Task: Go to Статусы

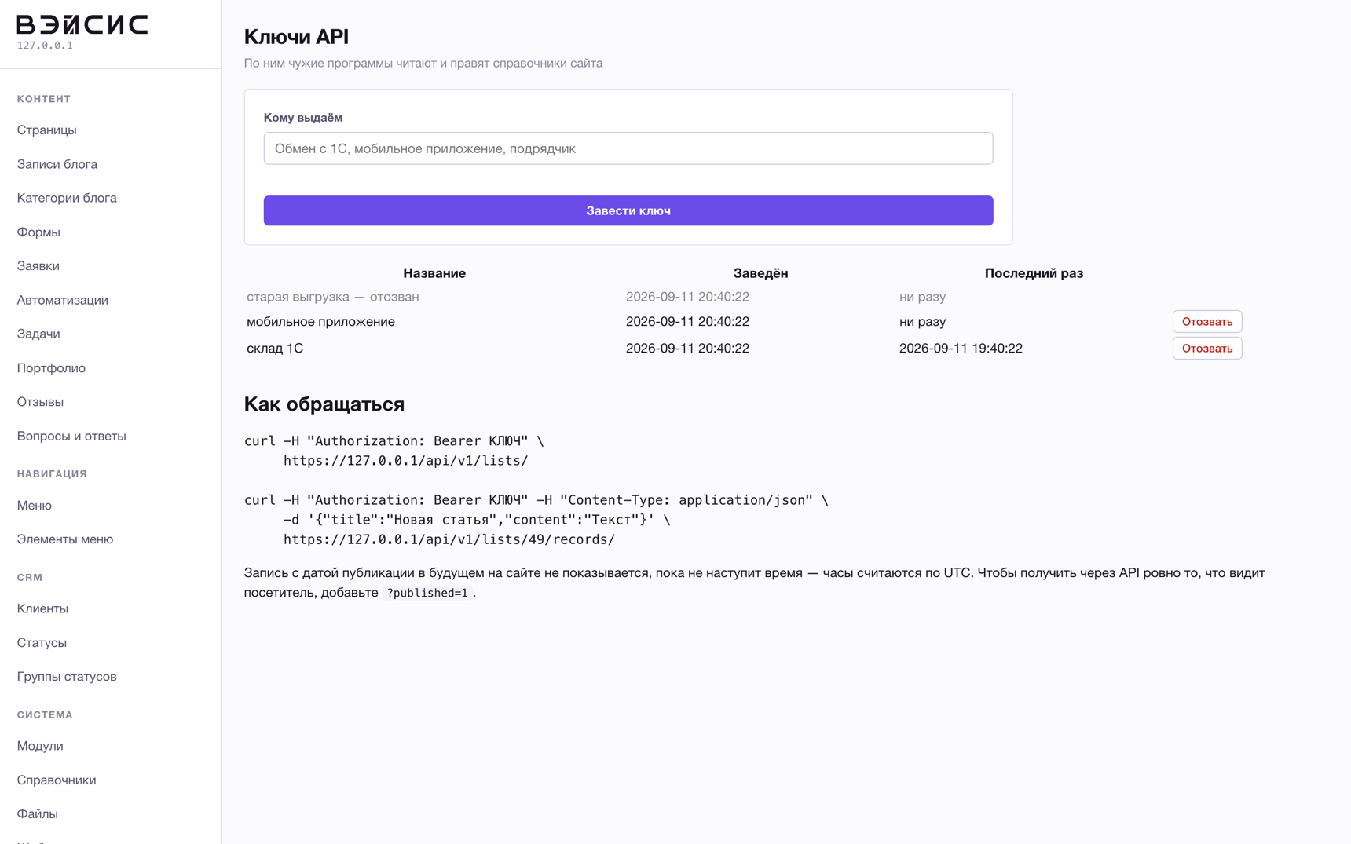Action: (x=42, y=642)
